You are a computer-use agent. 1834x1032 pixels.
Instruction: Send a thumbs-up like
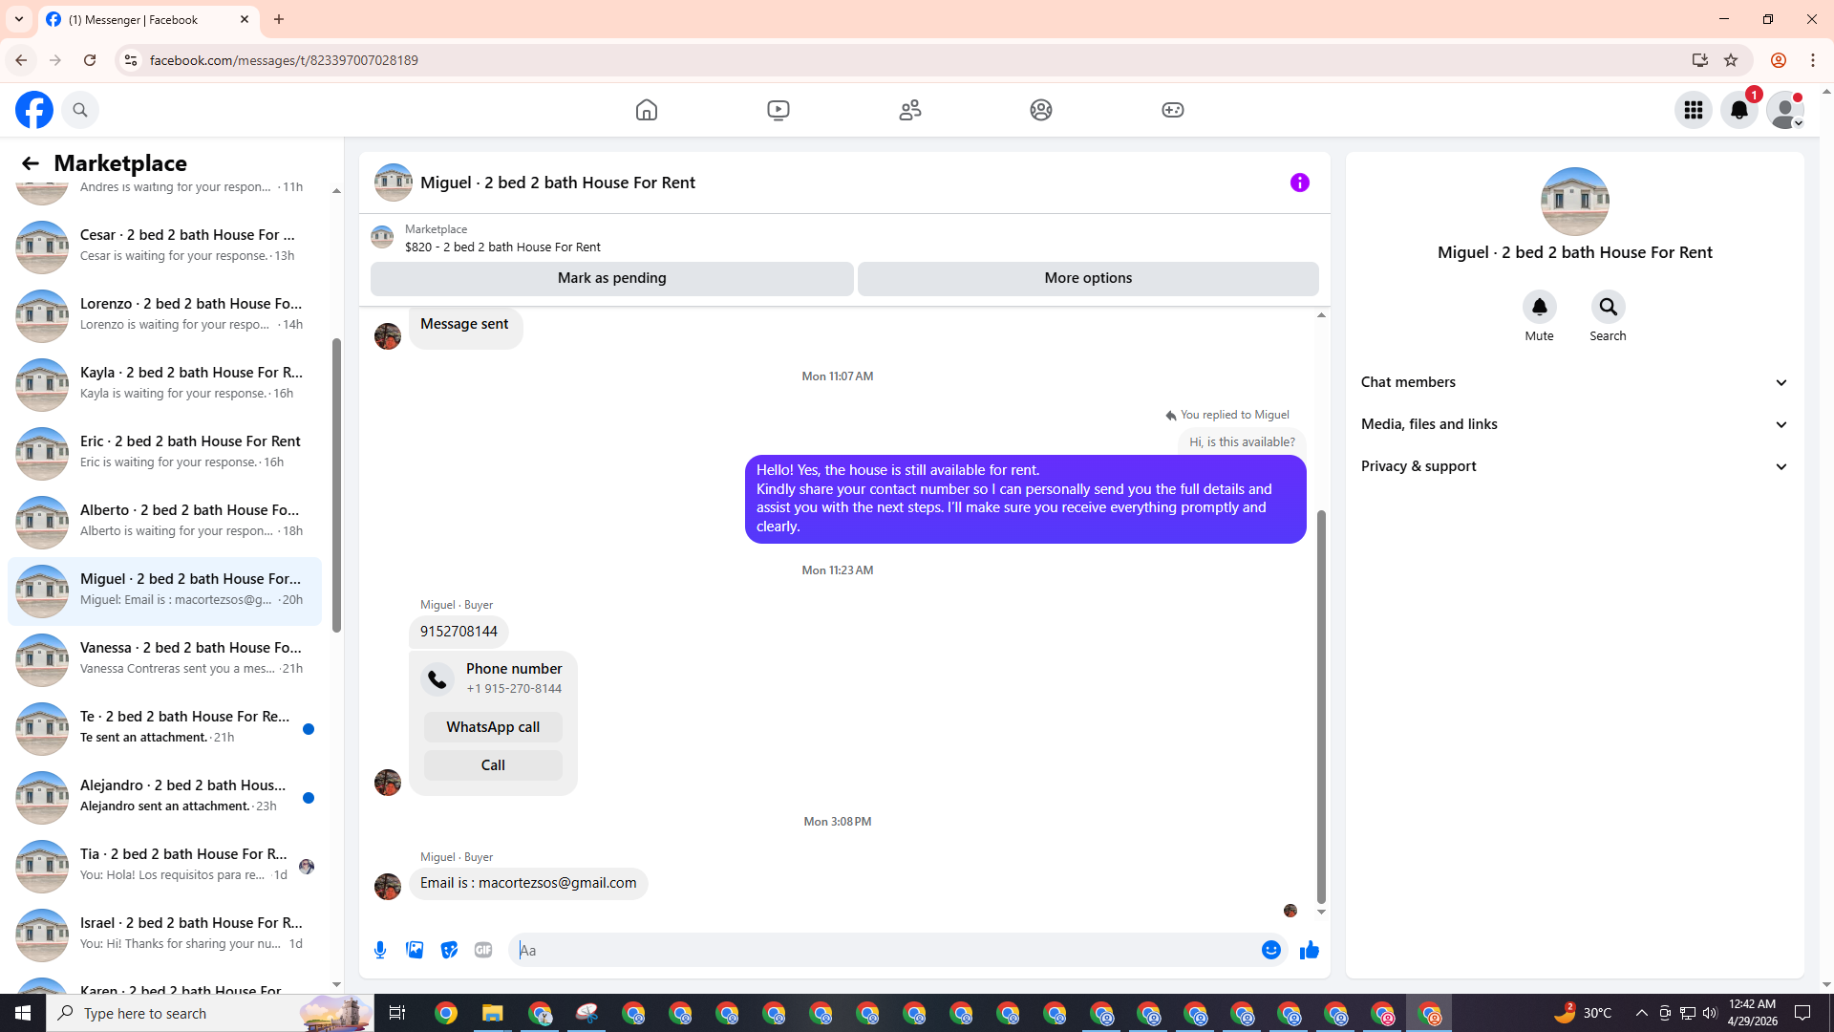tap(1310, 950)
